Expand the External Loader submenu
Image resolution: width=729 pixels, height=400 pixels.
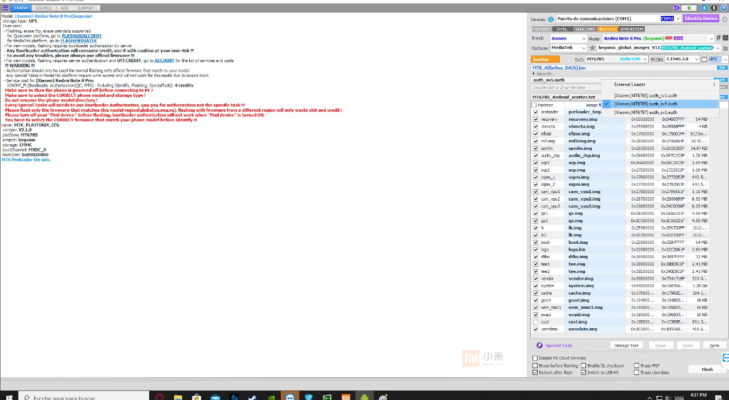coord(660,84)
